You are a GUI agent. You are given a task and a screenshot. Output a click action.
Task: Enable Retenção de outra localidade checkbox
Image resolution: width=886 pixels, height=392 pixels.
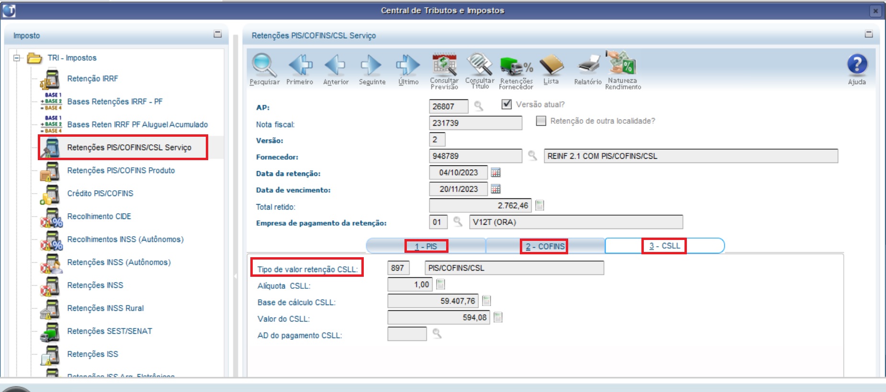pos(541,121)
